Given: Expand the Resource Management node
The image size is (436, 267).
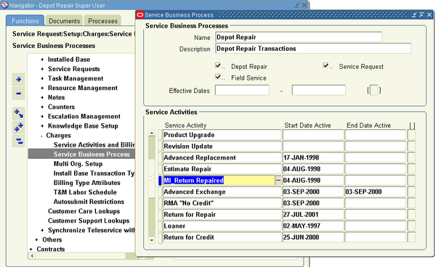Looking at the screenshot, I should point(42,88).
